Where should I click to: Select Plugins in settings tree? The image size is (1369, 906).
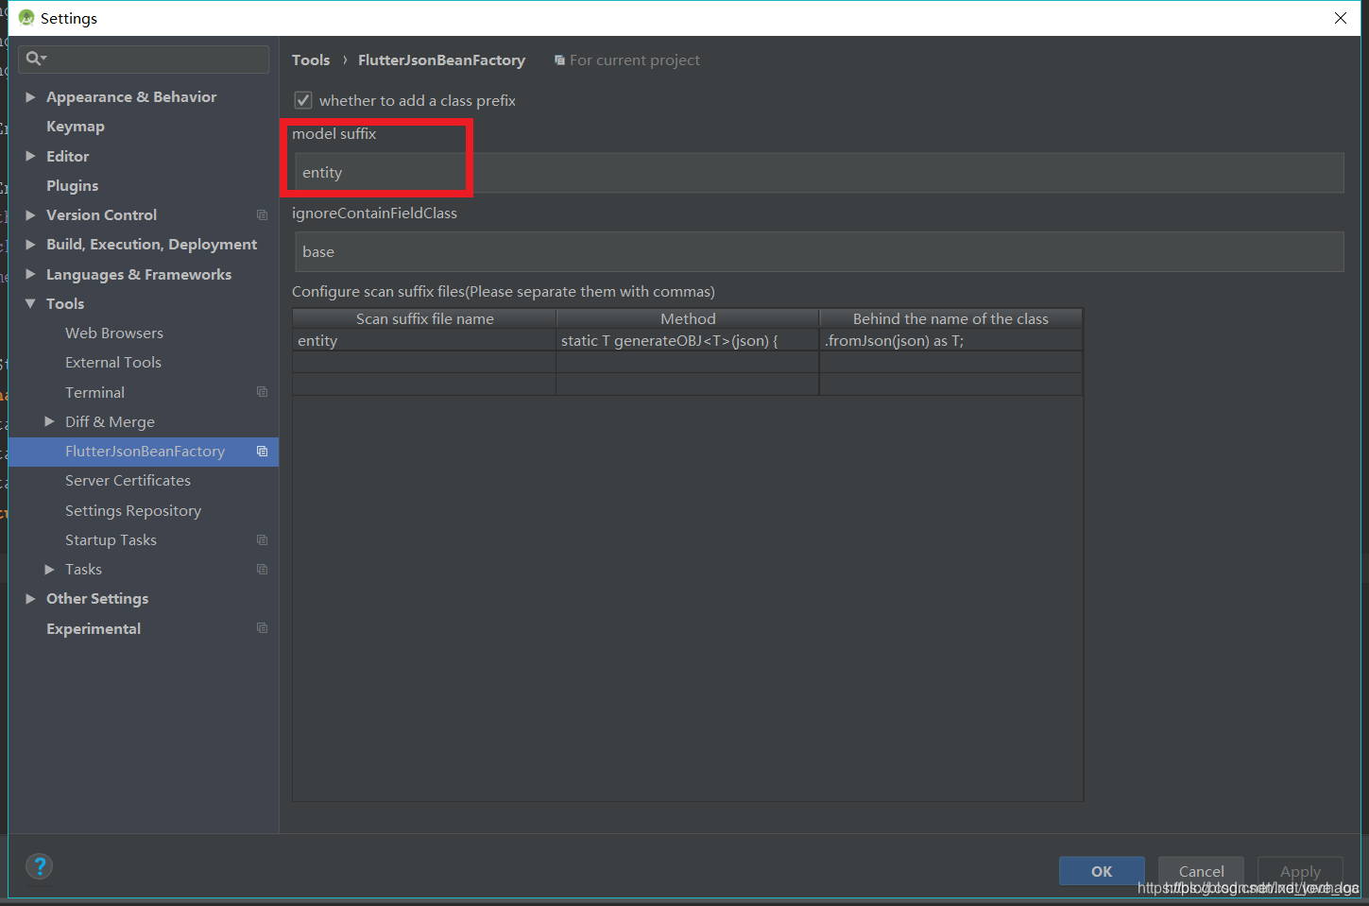pyautogui.click(x=73, y=186)
